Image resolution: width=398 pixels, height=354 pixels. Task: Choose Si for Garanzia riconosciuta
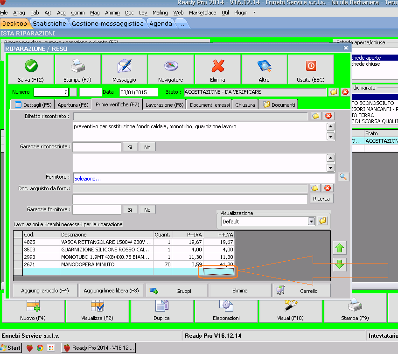(x=130, y=147)
